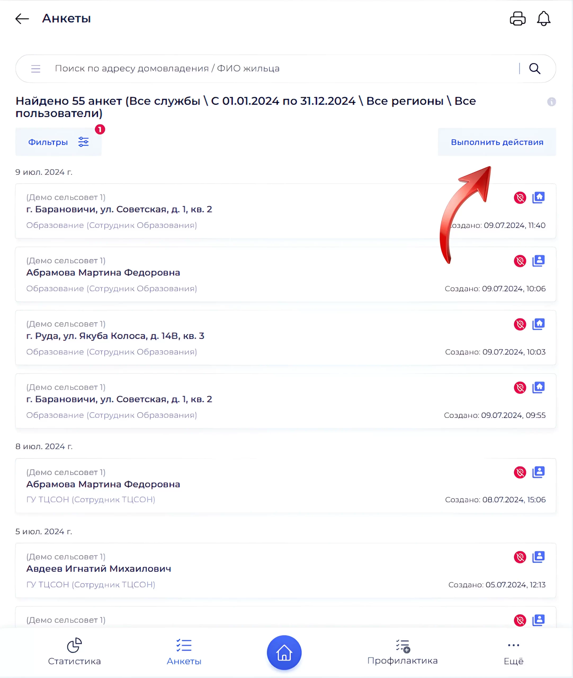This screenshot has height=678, width=573.
Task: Click blue house copy icon on 09:55 card
Action: pyautogui.click(x=538, y=387)
